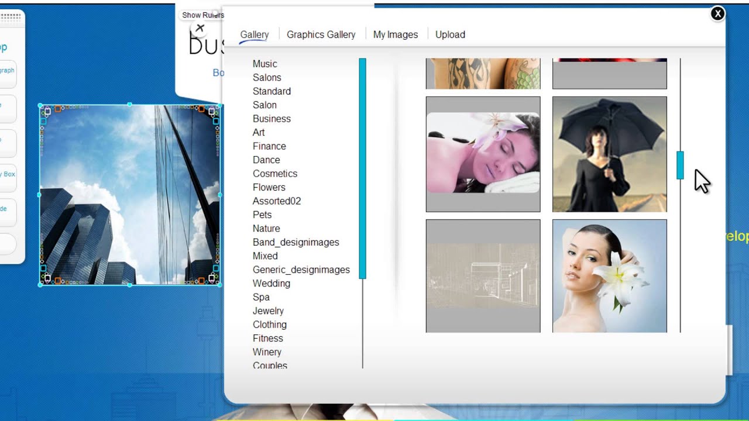Toggle the Show Rulers button
This screenshot has width=749, height=421.
(202, 15)
